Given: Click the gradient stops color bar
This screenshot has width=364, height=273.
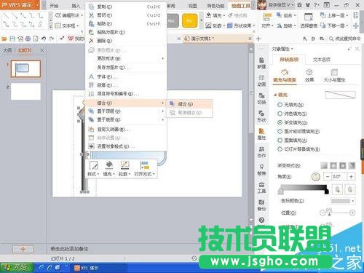Looking at the screenshot, I should 303,189.
